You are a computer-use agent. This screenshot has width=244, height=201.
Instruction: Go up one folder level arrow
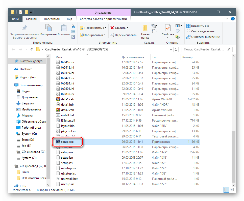pos(32,49)
